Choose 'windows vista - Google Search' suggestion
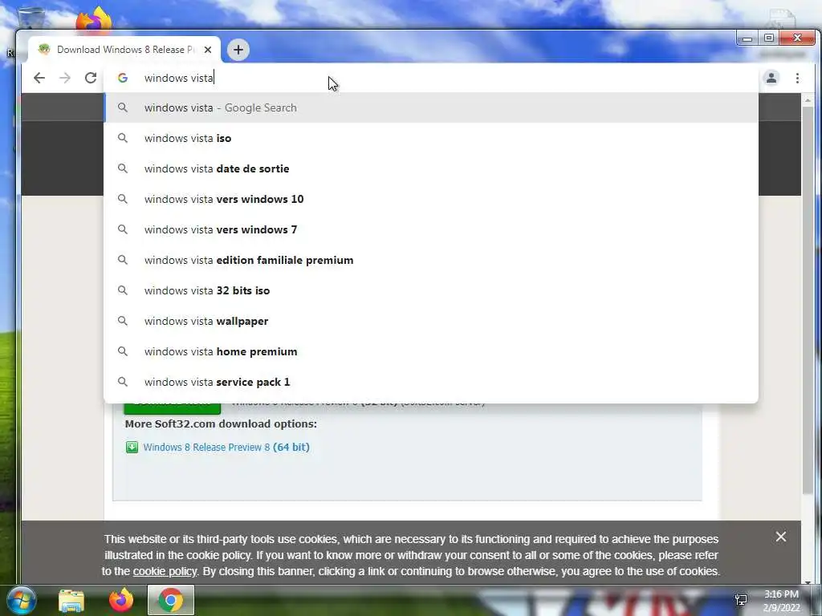 coord(431,108)
